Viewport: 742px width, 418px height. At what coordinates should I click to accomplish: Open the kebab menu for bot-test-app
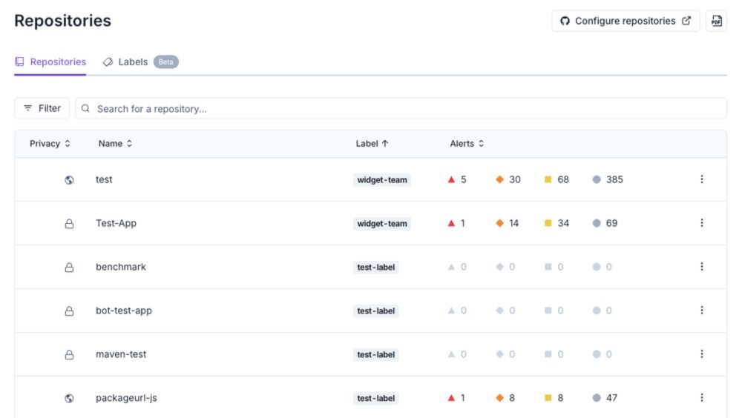(x=701, y=311)
